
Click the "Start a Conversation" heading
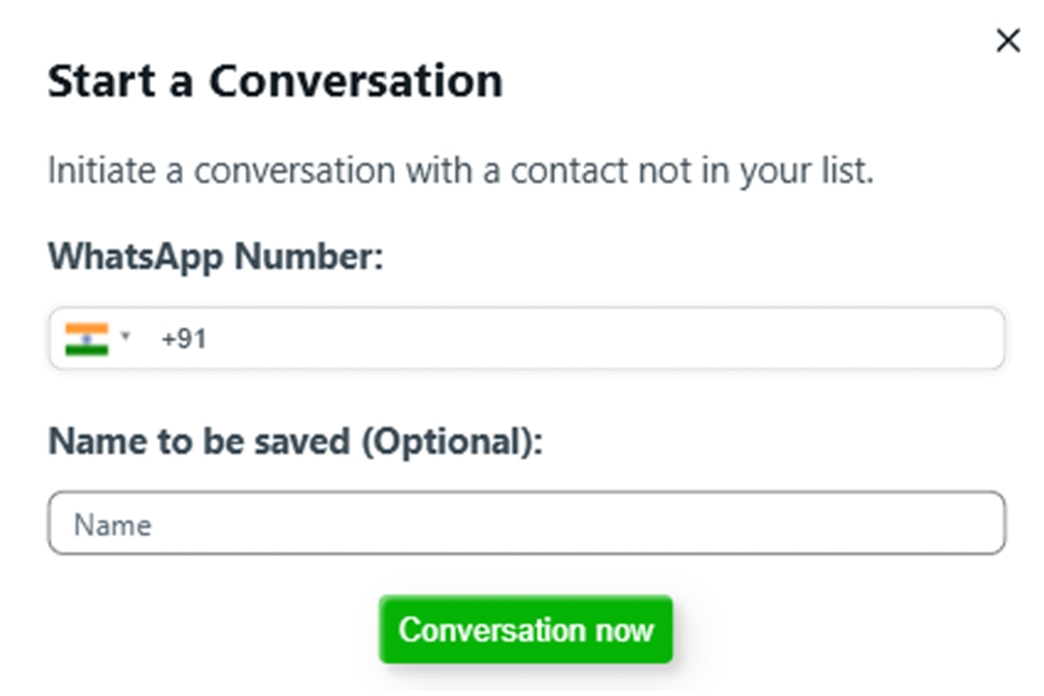coord(275,82)
